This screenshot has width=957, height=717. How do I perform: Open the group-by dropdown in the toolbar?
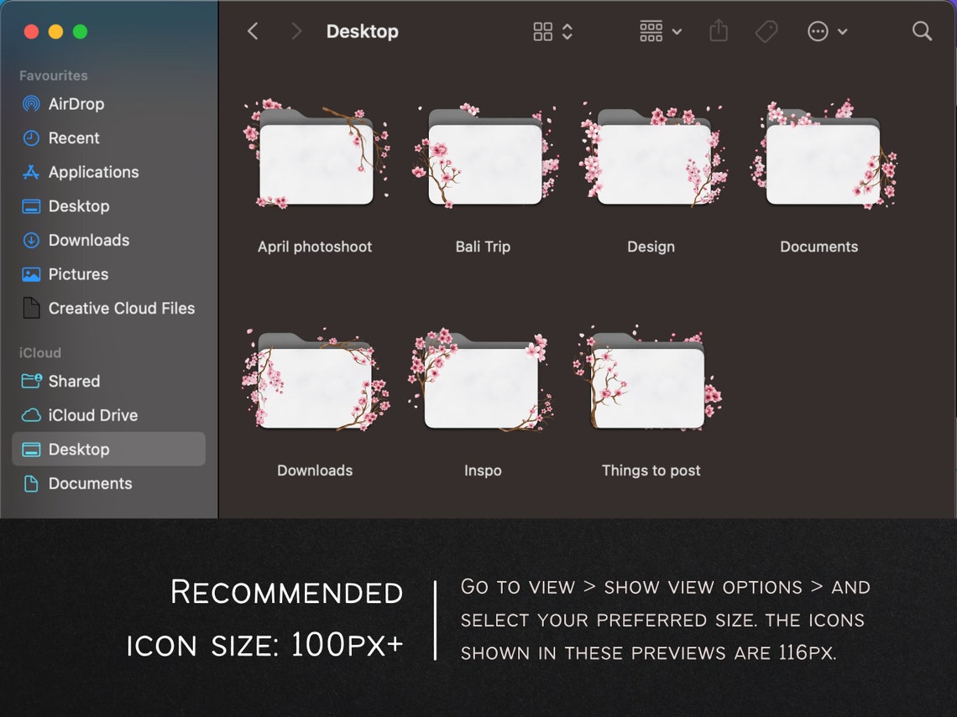(x=660, y=31)
